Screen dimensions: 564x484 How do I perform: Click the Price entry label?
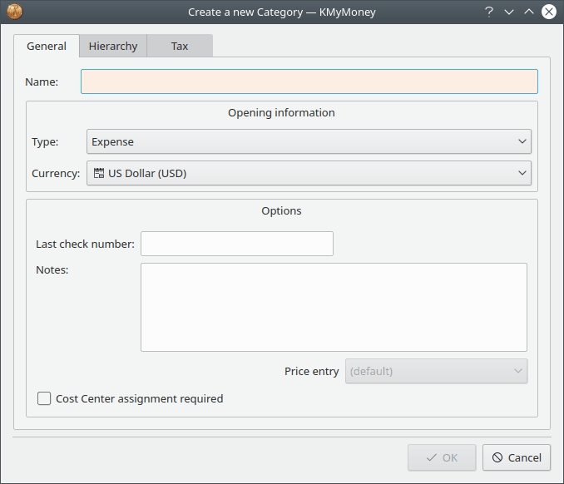pyautogui.click(x=311, y=372)
